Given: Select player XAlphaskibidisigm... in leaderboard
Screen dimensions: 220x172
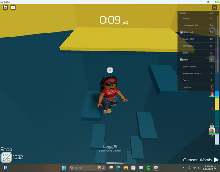Looking at the screenshot, I should (196, 73).
